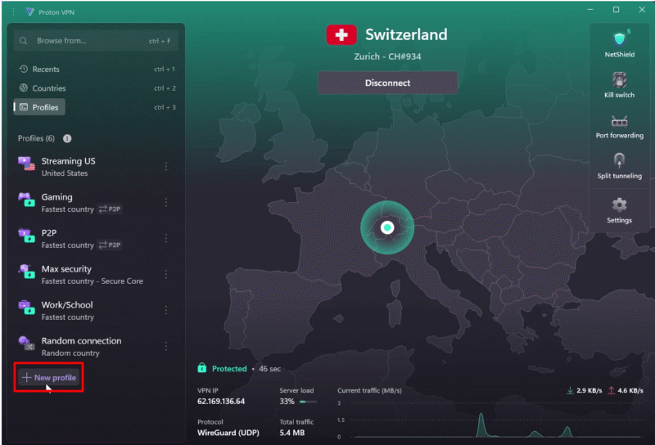Viewport: 655px width, 445px height.
Task: Click the download speed arrow icon
Action: click(x=570, y=390)
